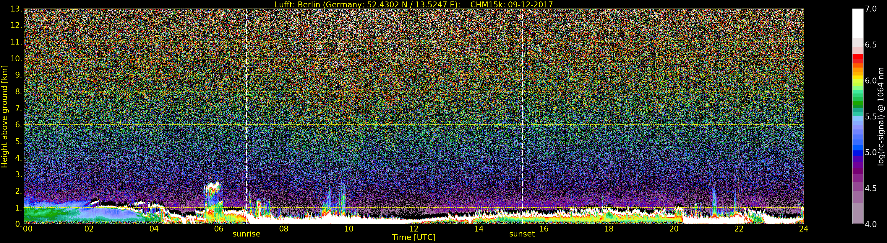Image resolution: width=887 pixels, height=243 pixels.
Task: Click the "7." height axis tick label
Action: (18, 108)
